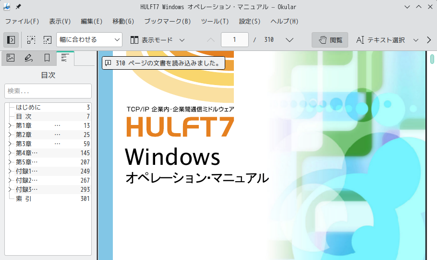Switch to annotations sidebar tab

pos(29,58)
